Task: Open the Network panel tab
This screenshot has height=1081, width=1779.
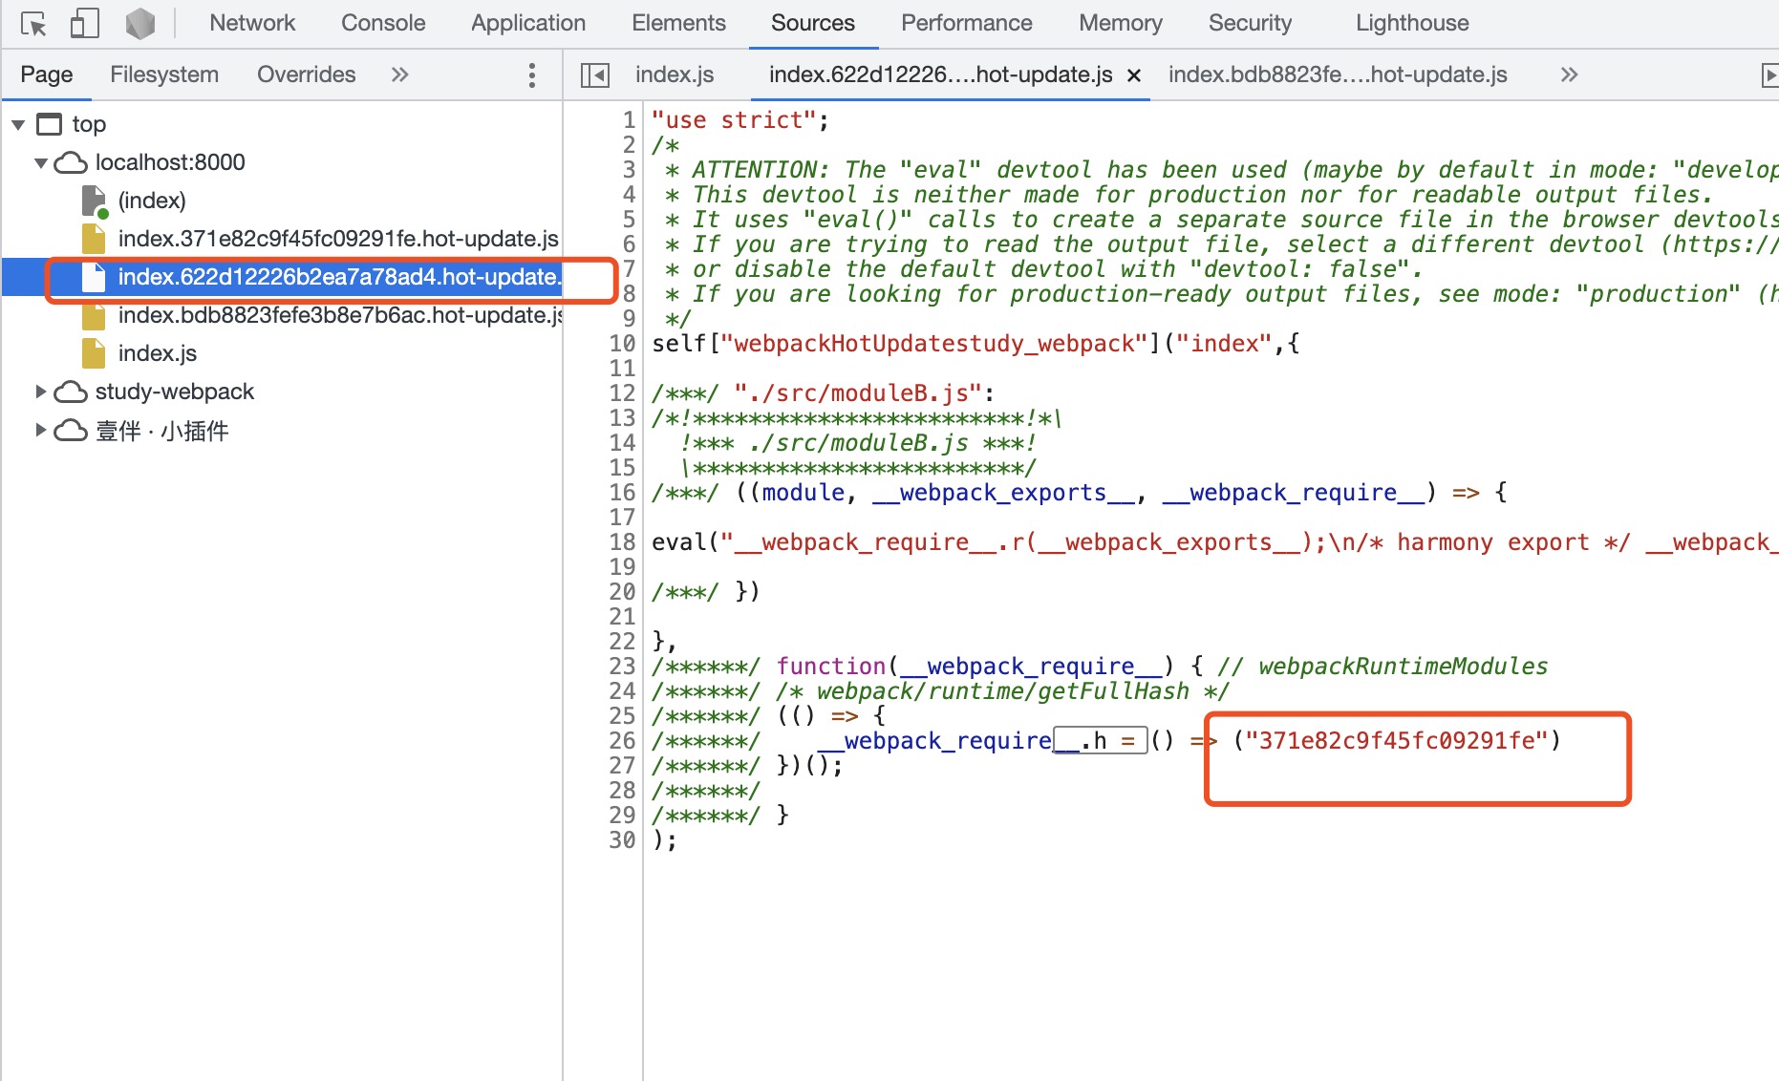Action: tap(252, 23)
